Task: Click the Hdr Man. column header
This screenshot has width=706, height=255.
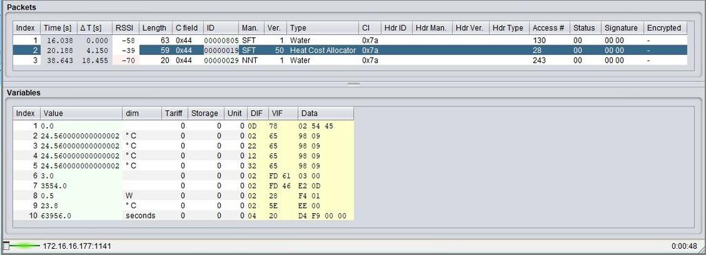Action: [x=432, y=27]
